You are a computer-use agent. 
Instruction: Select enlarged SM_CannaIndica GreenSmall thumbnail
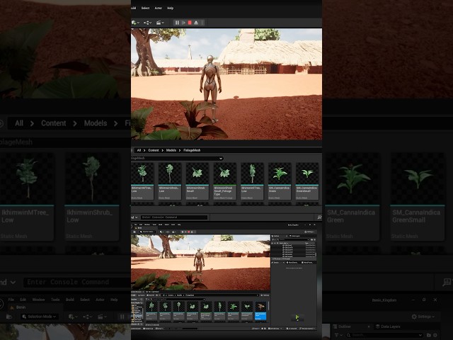point(307,181)
